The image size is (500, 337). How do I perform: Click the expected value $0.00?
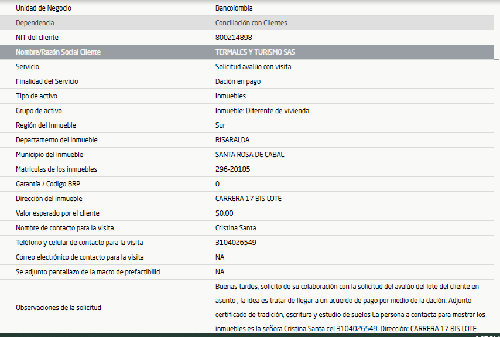224,213
